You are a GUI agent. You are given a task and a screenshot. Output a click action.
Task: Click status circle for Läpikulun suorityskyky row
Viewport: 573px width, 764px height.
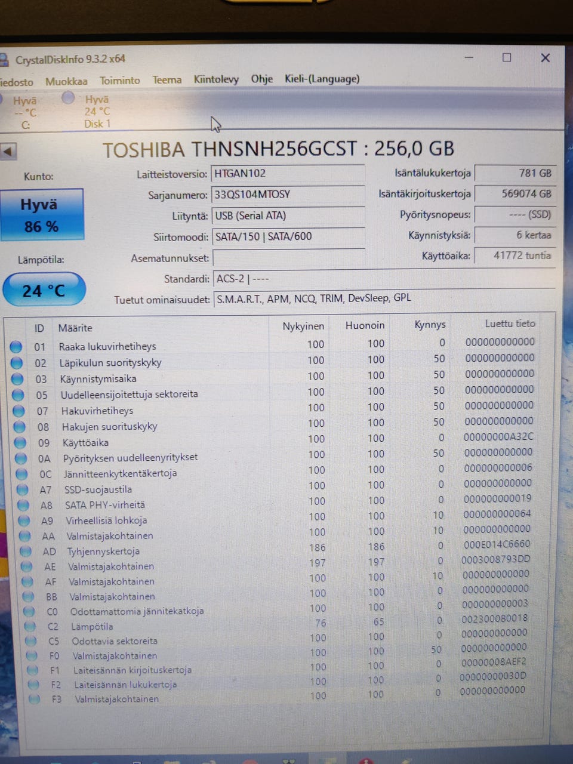point(17,362)
